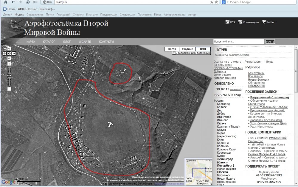The image size is (298, 187).
Task: Pan map up with arrow control
Action: point(9,49)
